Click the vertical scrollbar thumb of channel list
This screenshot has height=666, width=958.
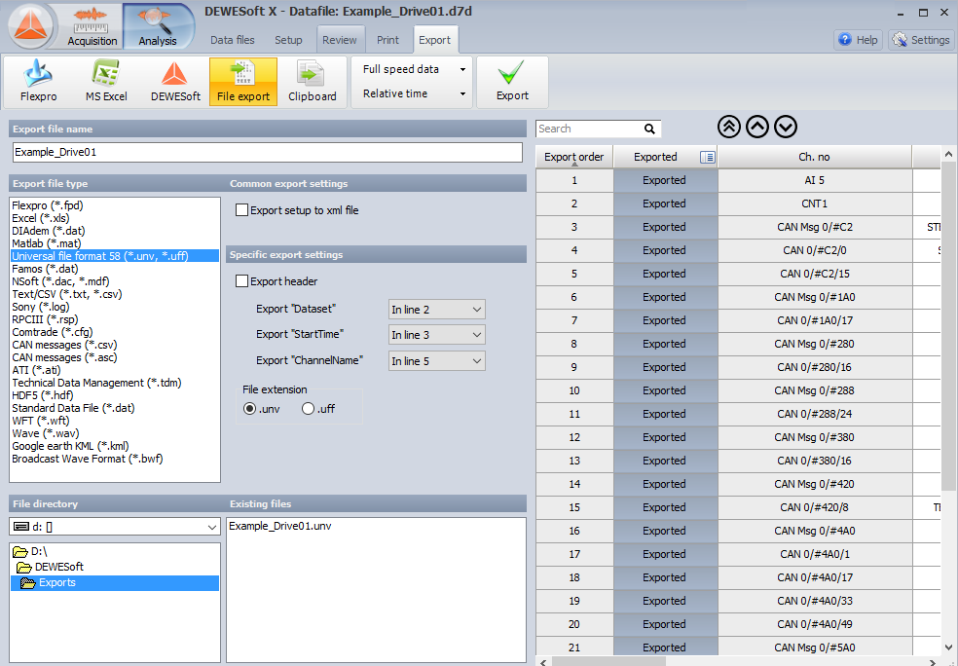click(948, 324)
